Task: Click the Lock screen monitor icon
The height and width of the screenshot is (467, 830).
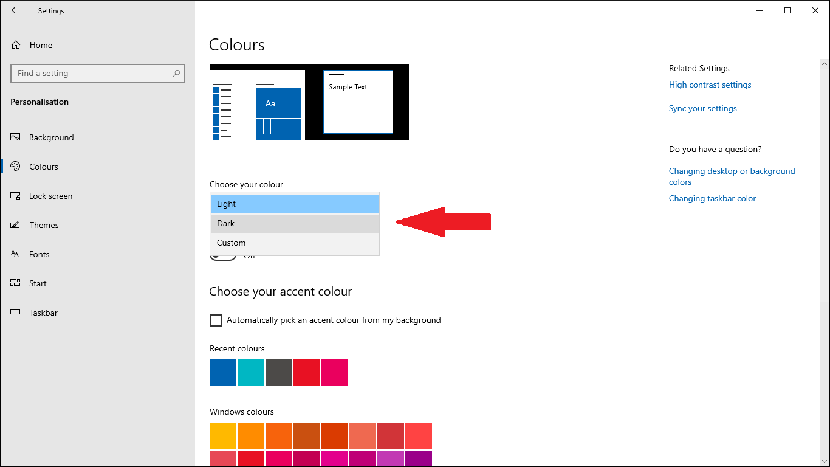Action: [16, 196]
